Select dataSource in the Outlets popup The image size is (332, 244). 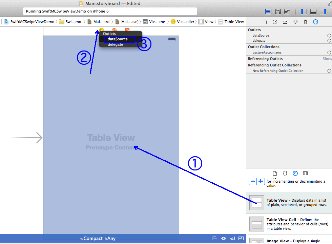(x=118, y=39)
